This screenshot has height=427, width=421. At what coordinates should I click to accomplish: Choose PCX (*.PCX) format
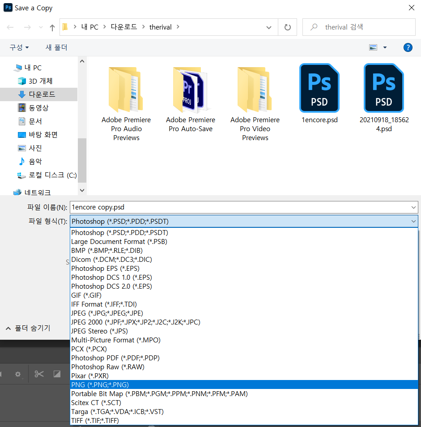click(244, 349)
